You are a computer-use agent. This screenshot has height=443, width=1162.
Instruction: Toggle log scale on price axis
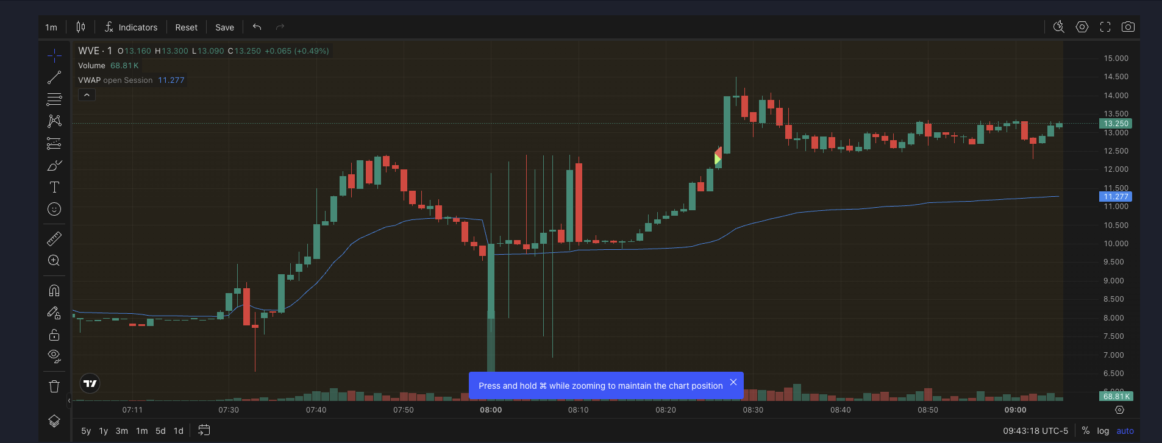(x=1103, y=431)
